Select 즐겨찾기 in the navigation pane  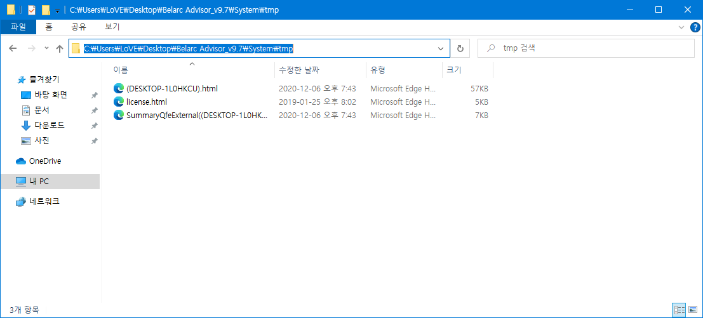click(44, 80)
